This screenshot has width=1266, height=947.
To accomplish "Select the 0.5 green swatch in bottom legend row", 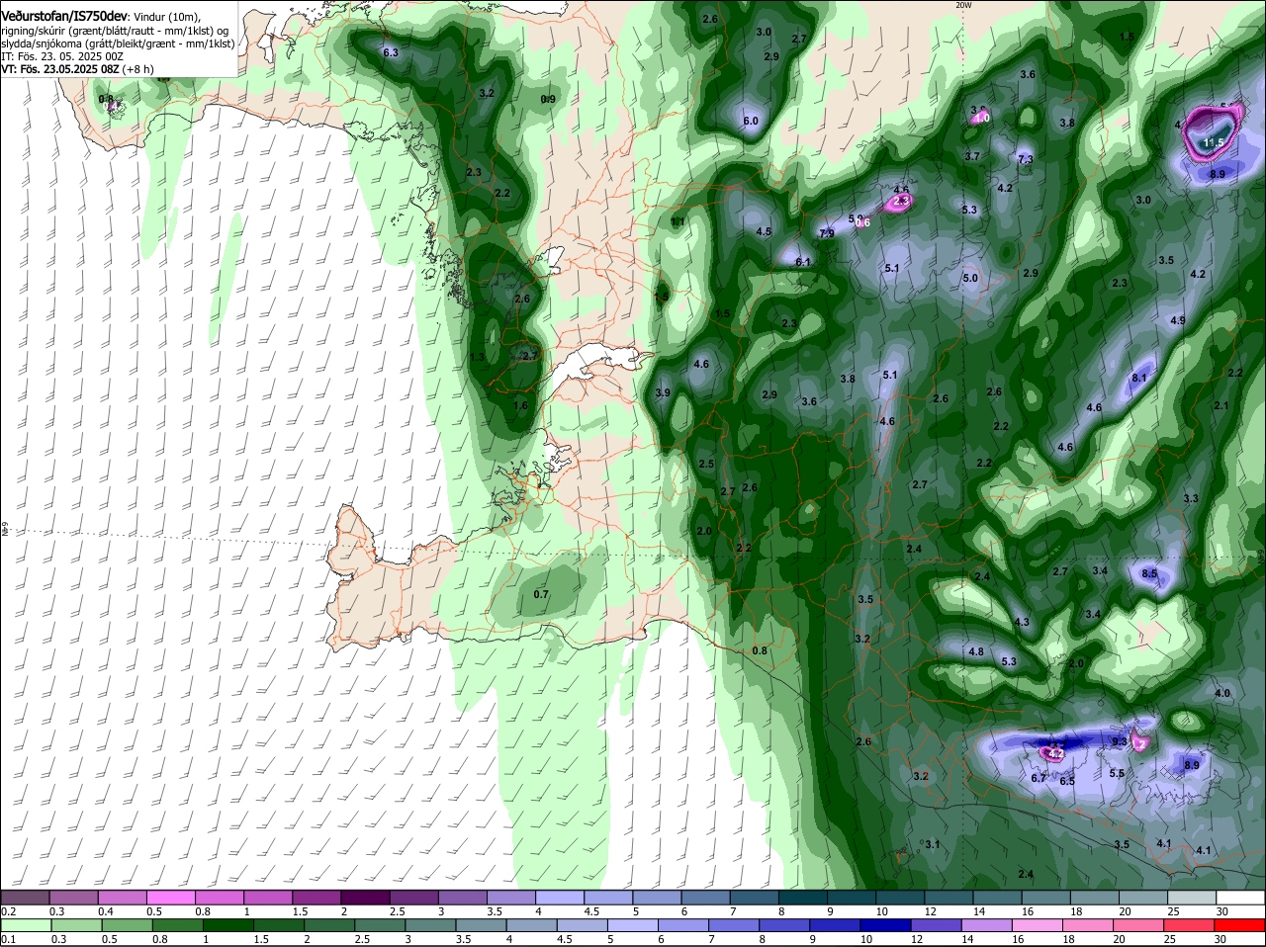I will pyautogui.click(x=129, y=926).
